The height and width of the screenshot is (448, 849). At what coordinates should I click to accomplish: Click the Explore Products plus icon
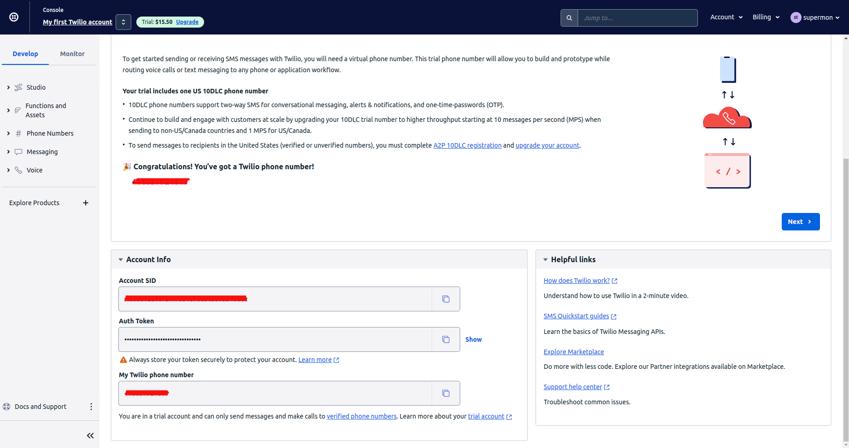click(86, 203)
